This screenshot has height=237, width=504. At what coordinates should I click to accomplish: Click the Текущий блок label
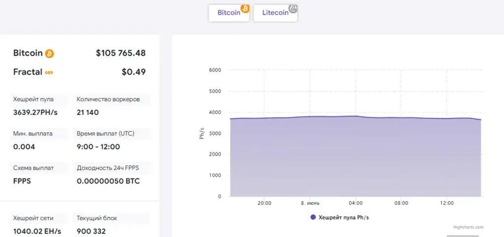pos(97,218)
